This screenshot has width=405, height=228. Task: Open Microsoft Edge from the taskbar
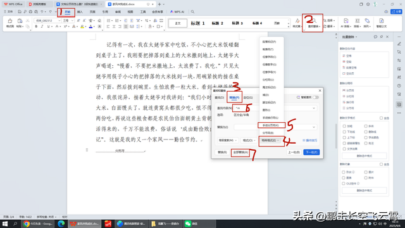pyautogui.click(x=61, y=224)
